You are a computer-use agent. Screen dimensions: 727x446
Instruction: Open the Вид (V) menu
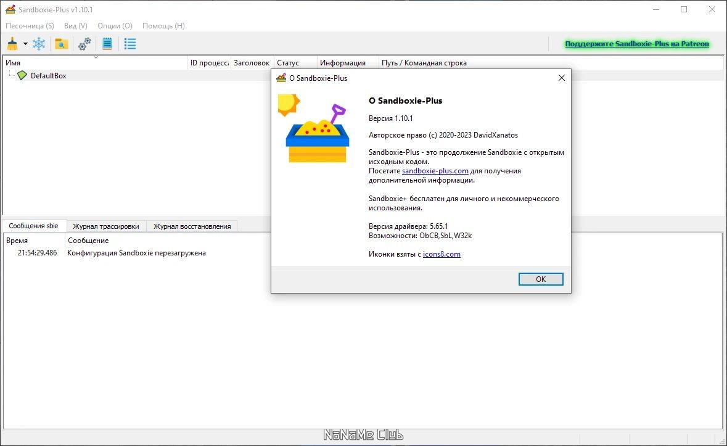[x=76, y=26]
